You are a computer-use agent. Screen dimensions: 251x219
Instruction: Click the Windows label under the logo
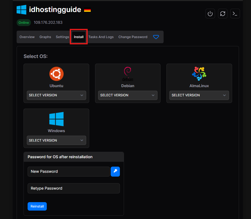56,131
